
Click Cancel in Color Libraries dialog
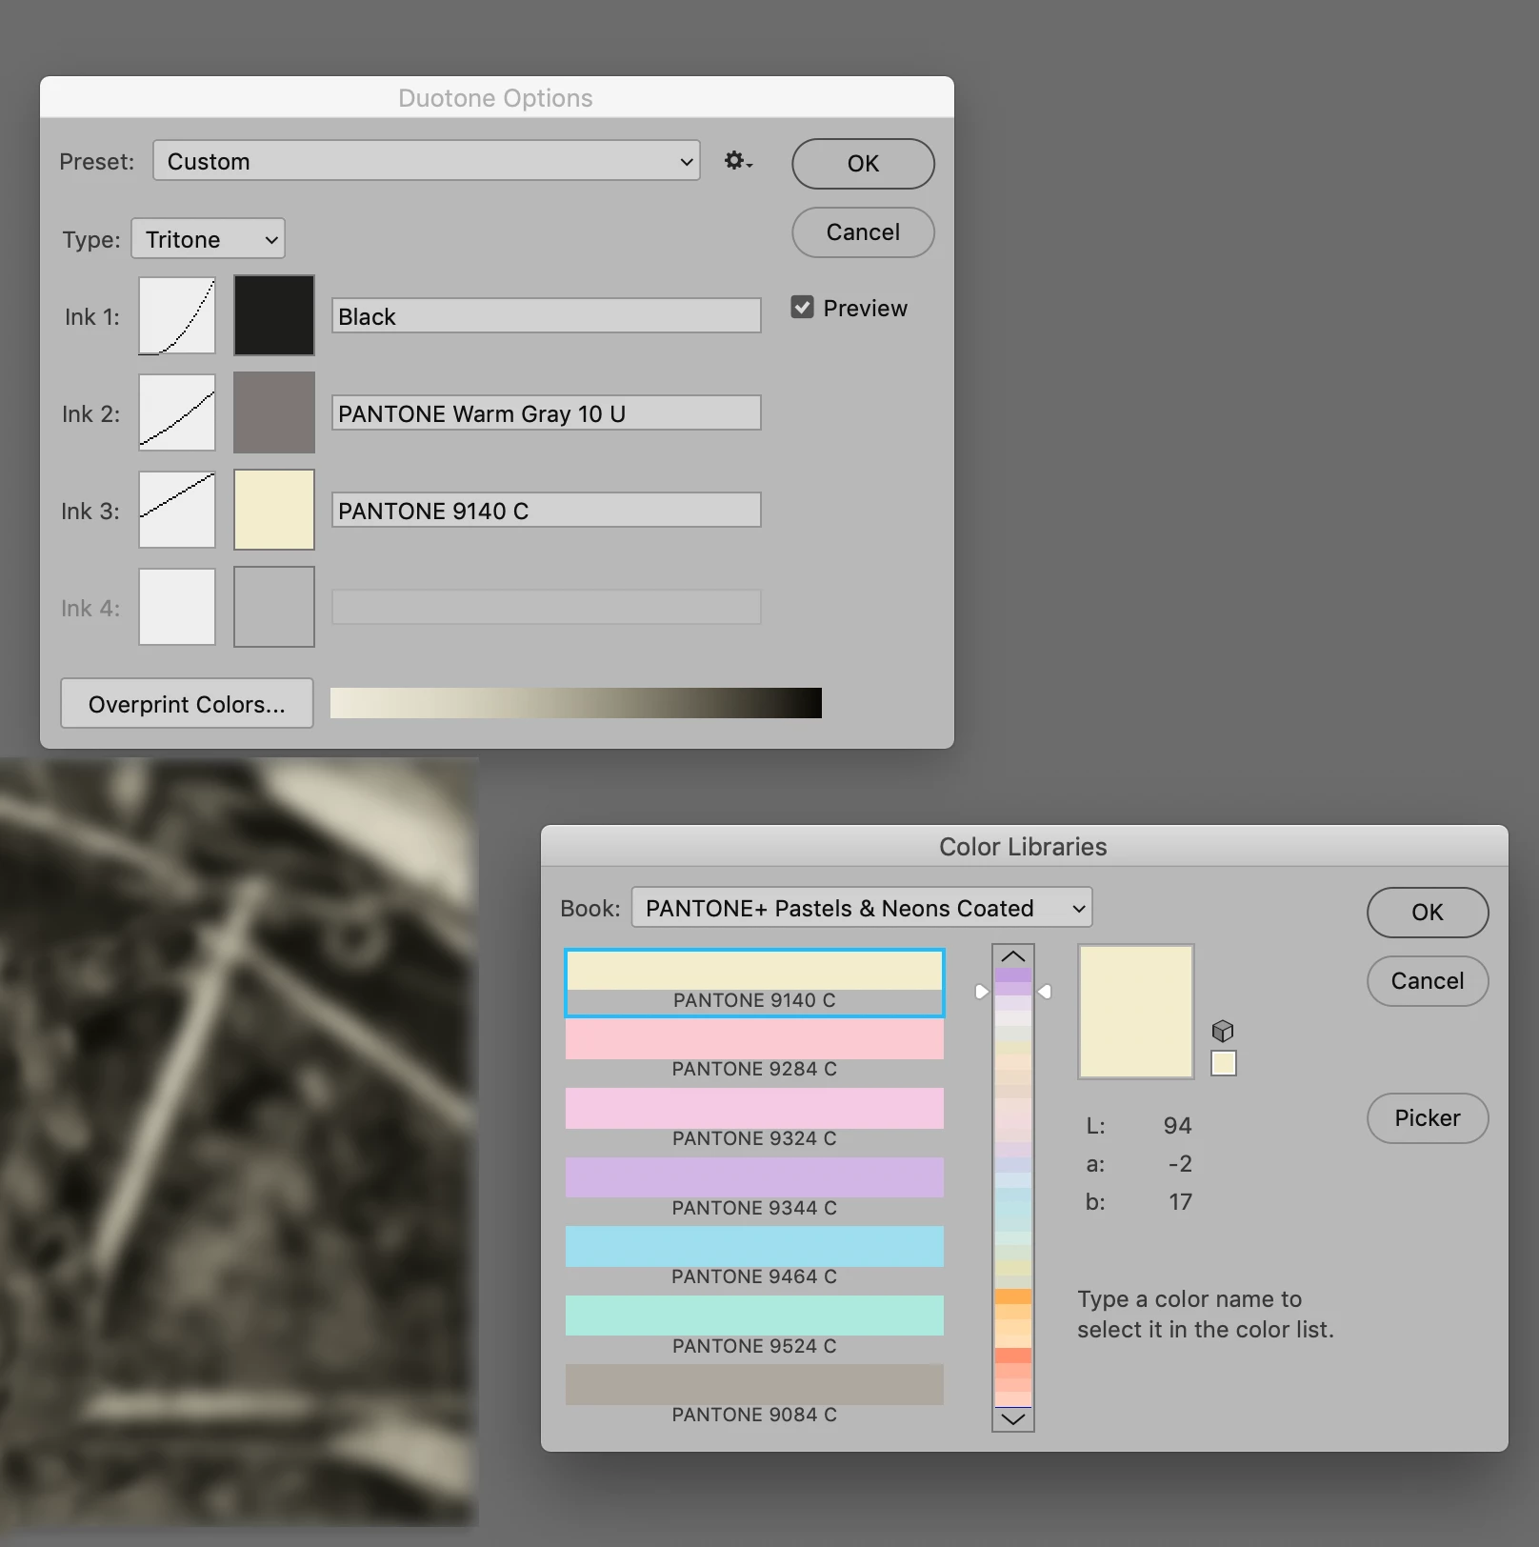(1427, 981)
